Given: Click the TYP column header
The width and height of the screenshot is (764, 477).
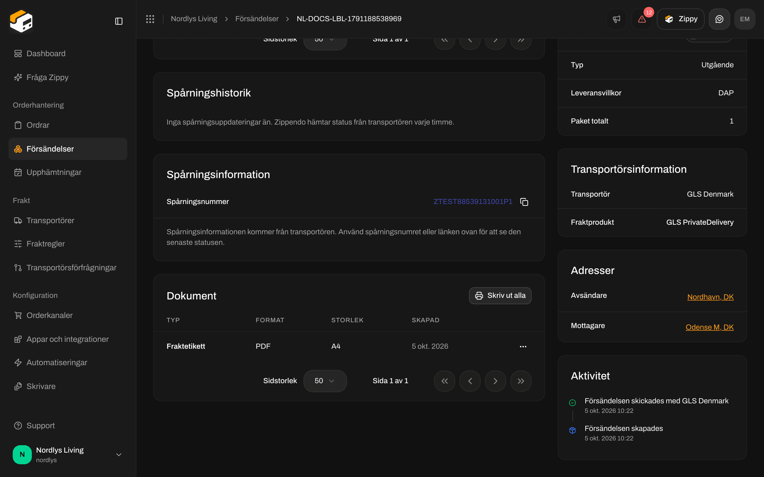Looking at the screenshot, I should [173, 320].
